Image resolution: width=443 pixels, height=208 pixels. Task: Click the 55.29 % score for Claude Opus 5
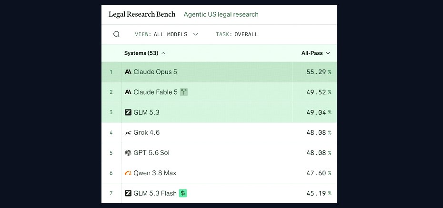[319, 72]
